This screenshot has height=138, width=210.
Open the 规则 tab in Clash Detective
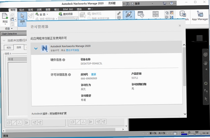tap(9, 47)
